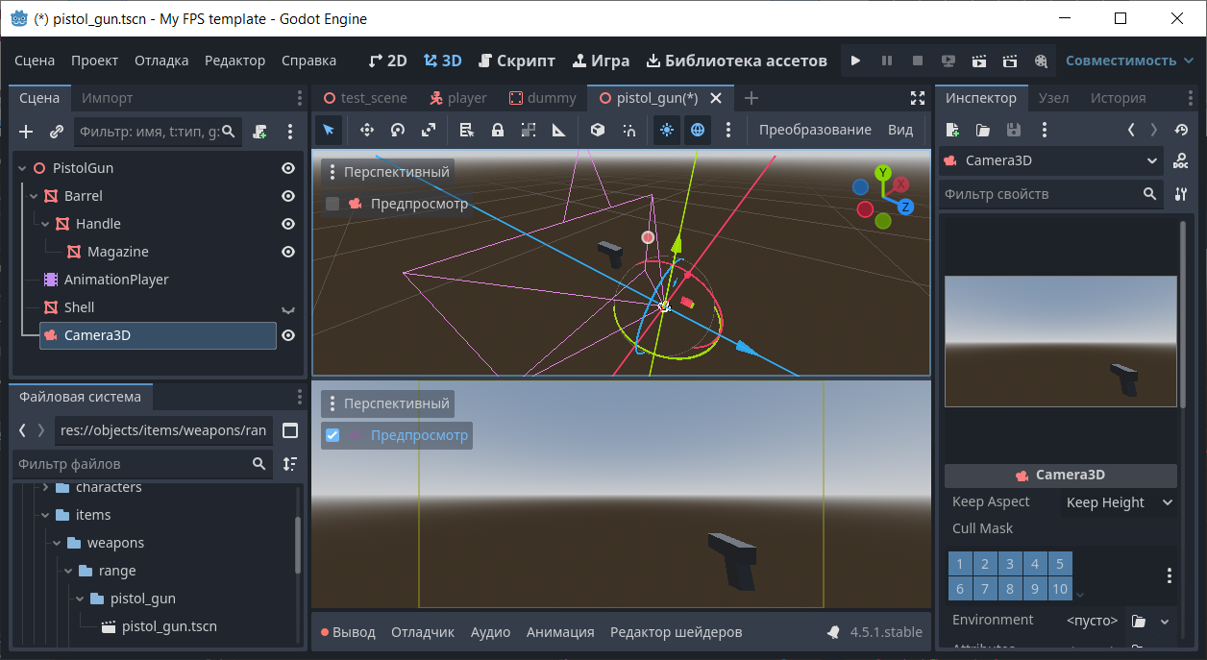Add a new child node
1207x660 pixels.
coord(26,132)
